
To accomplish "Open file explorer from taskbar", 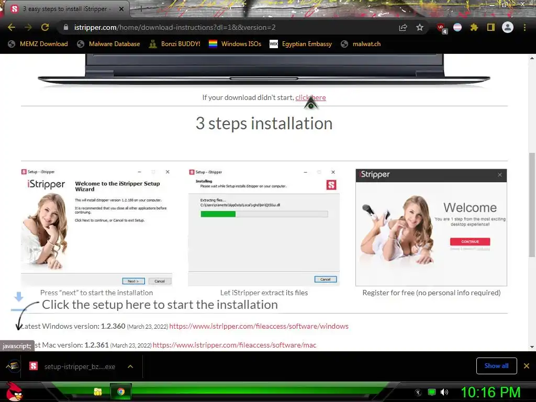I will click(x=98, y=392).
